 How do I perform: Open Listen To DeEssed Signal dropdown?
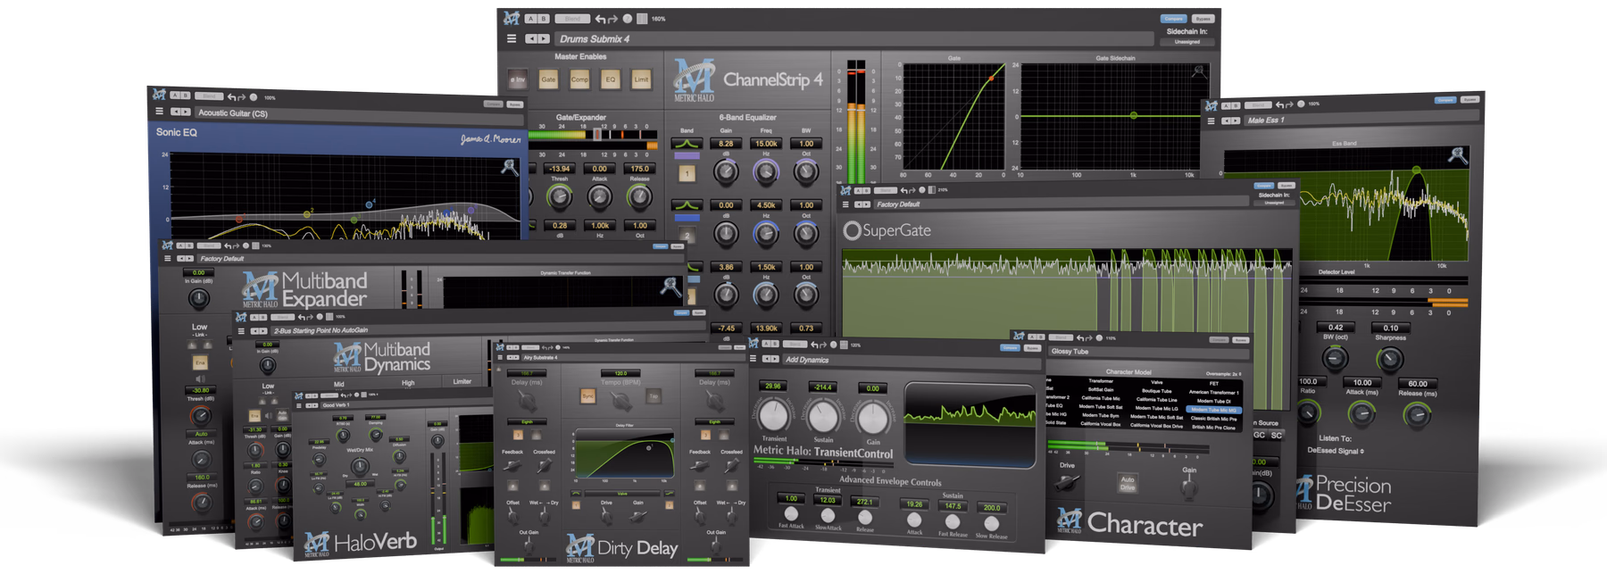coord(1336,451)
